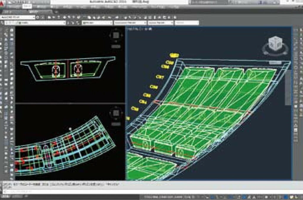
Task: Toggle the first drafting mode button after the coordinates
Action: click(184, 197)
